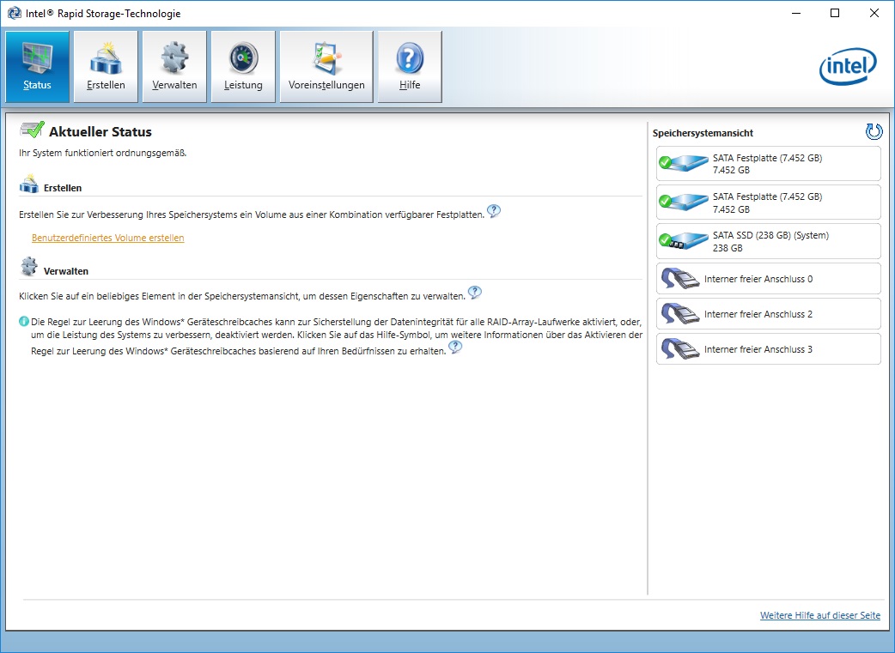Go to the Leistung tab
Viewport: 895px width, 653px height.
[243, 67]
